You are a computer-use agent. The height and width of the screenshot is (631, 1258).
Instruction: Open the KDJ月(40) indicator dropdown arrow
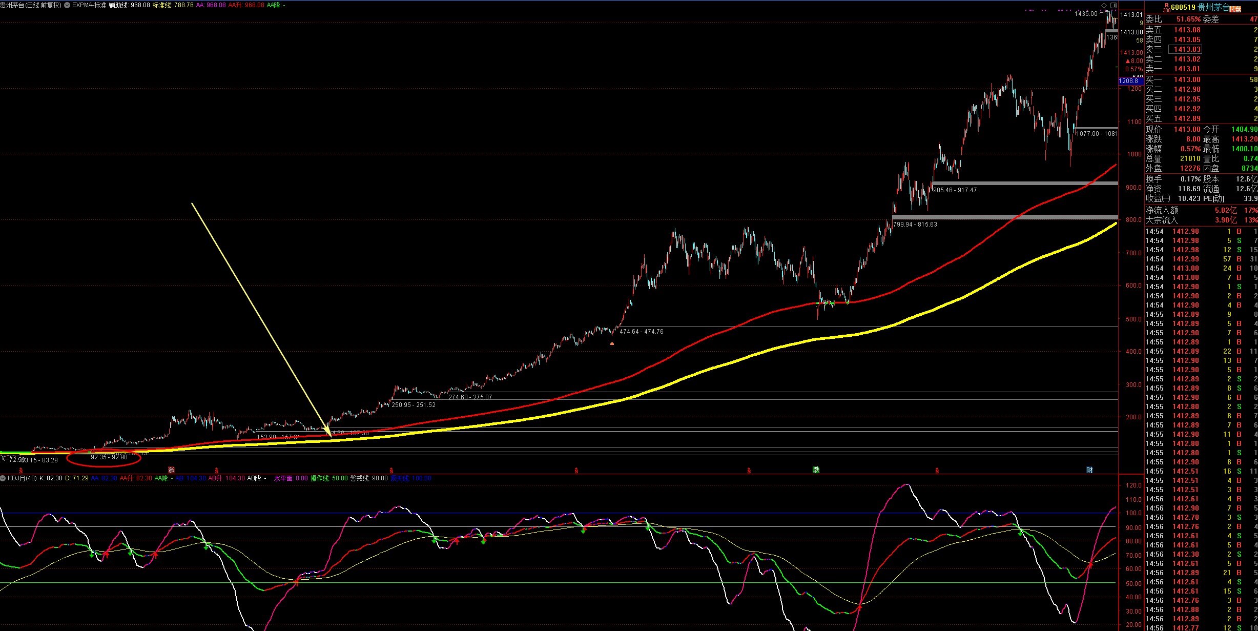[3, 478]
